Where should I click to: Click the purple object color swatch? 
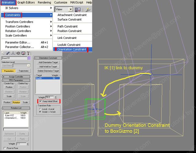coord(29,58)
